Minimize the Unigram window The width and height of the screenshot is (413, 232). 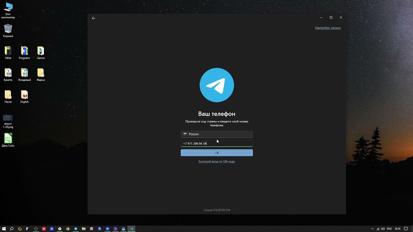click(321, 17)
